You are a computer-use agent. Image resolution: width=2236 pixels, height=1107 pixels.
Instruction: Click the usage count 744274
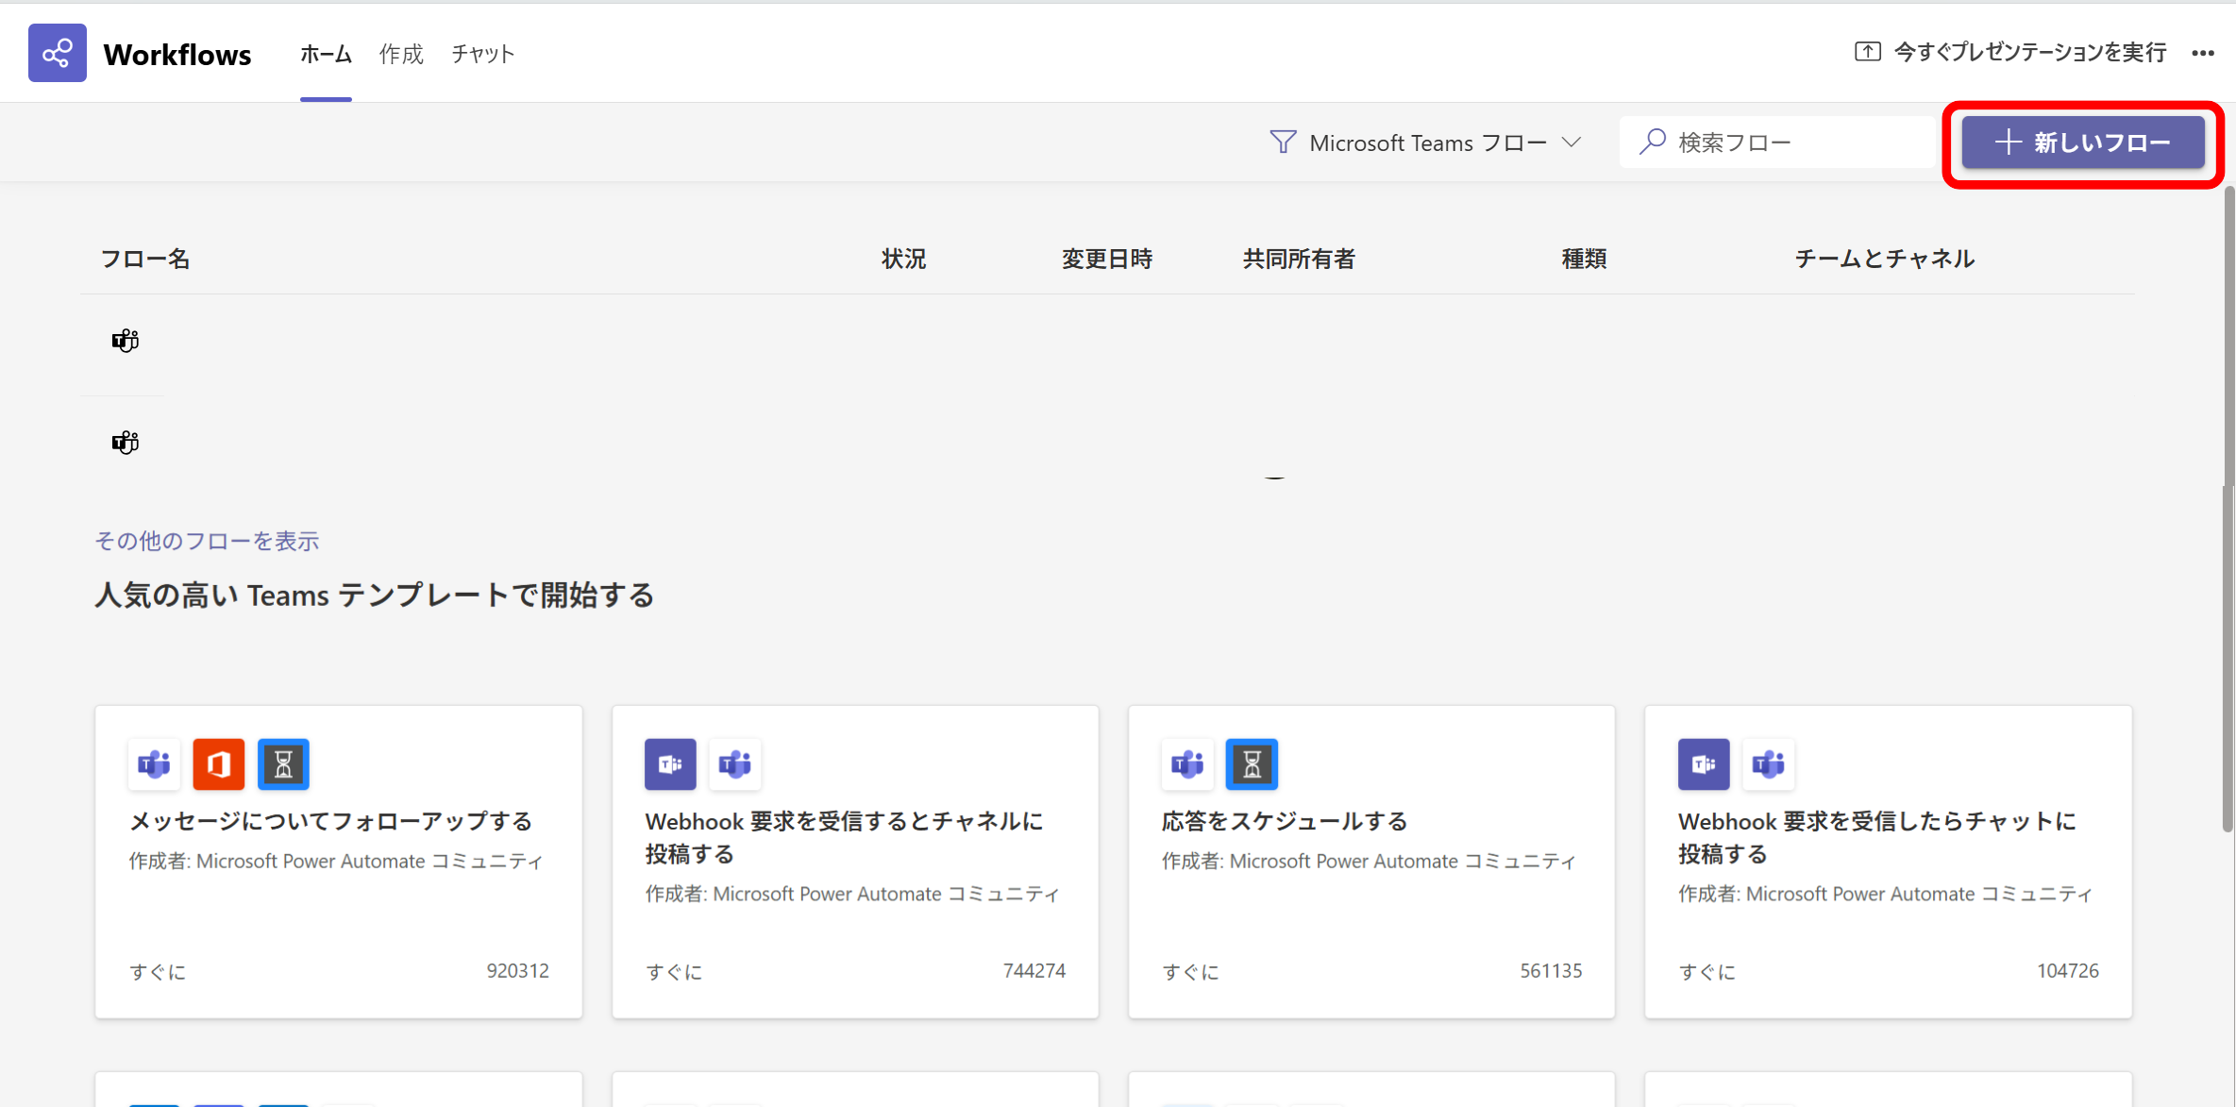coord(1034,970)
